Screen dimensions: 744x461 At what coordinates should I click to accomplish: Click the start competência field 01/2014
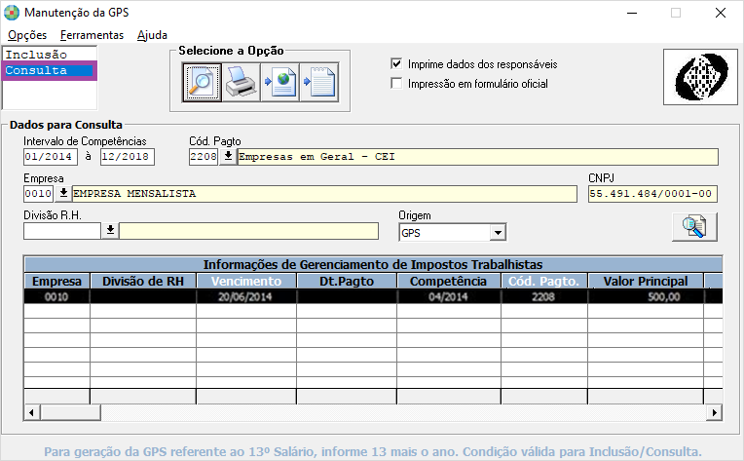point(51,157)
